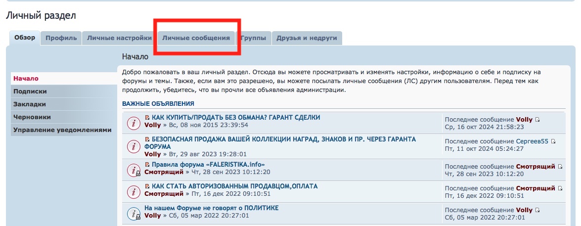Image resolution: width=581 pixels, height=226 pixels.
Task: Click announcement icon for КАК КУПИТЬ/ПРОДАТЬ topic
Action: point(133,123)
